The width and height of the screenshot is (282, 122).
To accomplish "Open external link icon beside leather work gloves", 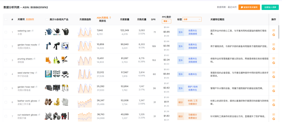I will pyautogui.click(x=39, y=101).
